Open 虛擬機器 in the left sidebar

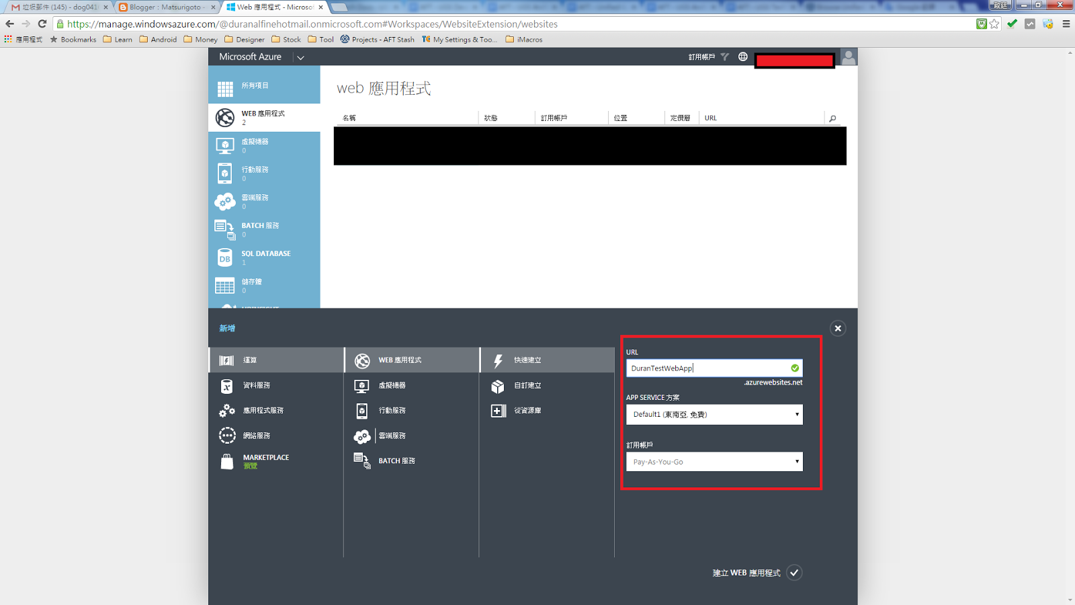point(264,145)
